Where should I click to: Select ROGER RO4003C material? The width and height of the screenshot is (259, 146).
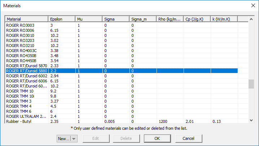tap(22, 51)
